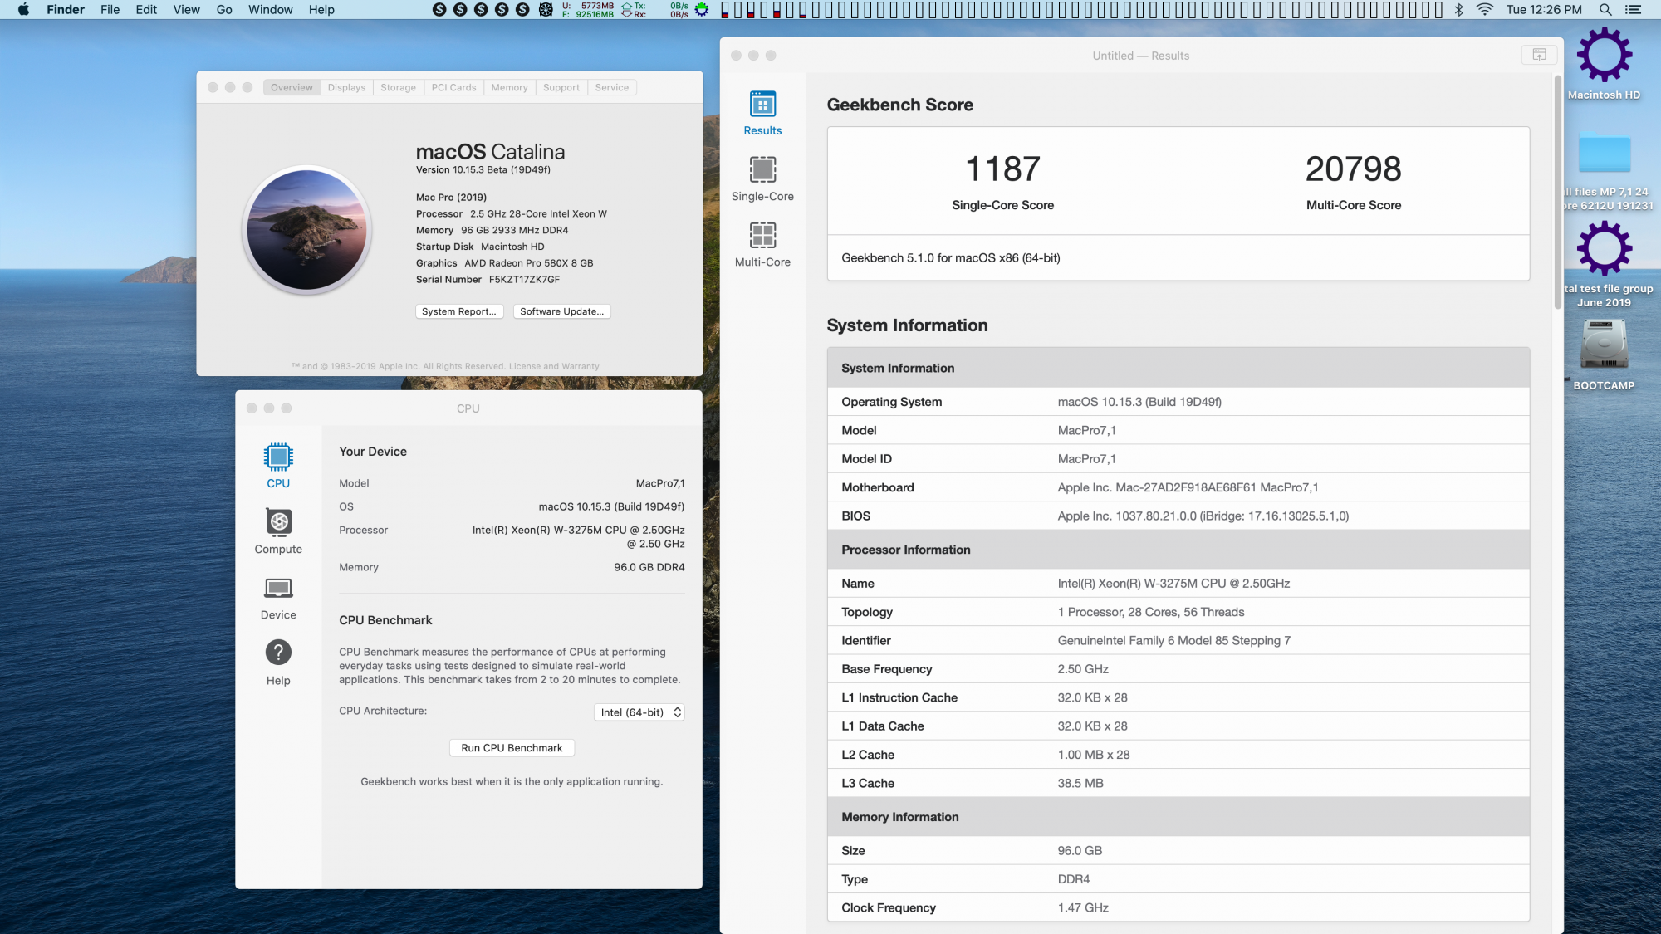Click the Help question mark icon

tap(278, 653)
